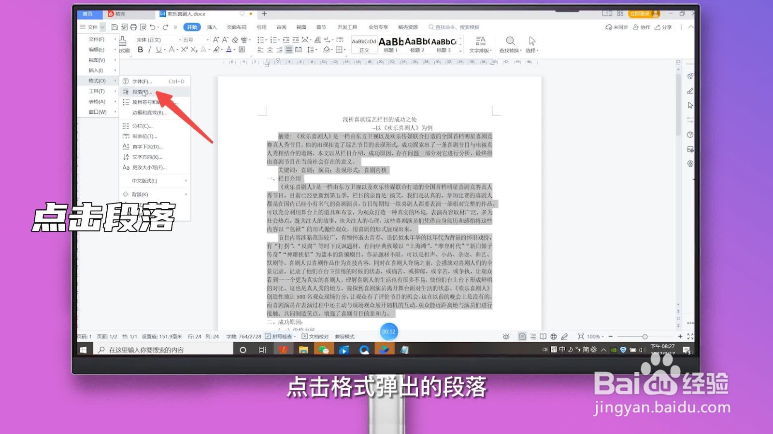773x434 pixels.
Task: Increase font size with the A+ icon
Action: click(x=215, y=40)
